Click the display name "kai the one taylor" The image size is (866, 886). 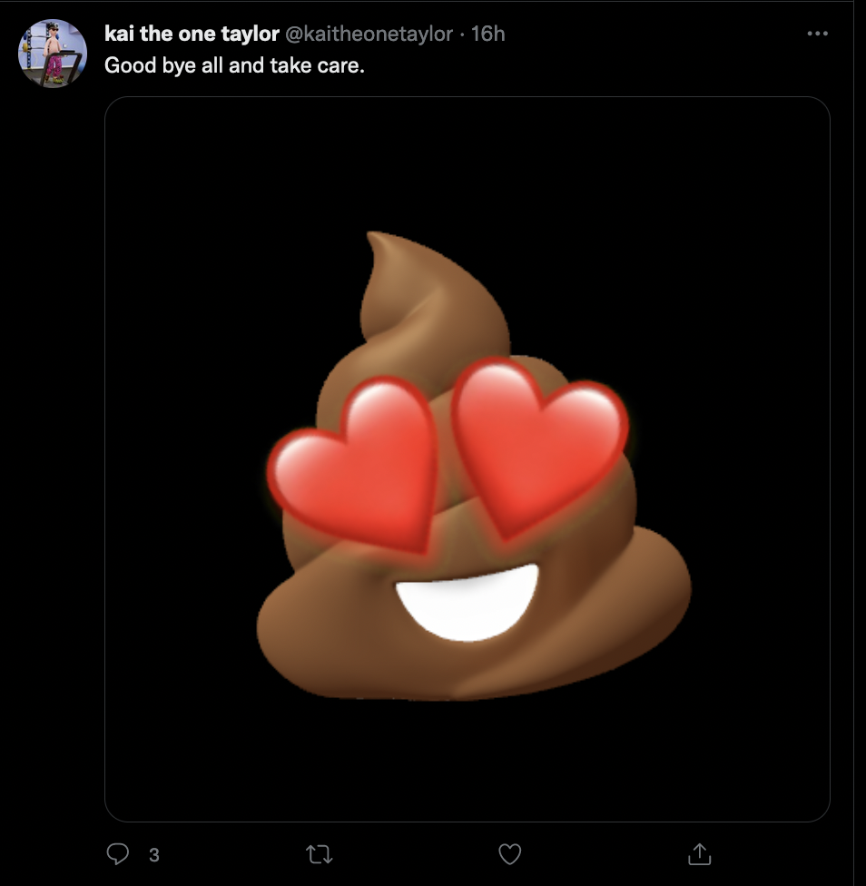(x=192, y=34)
